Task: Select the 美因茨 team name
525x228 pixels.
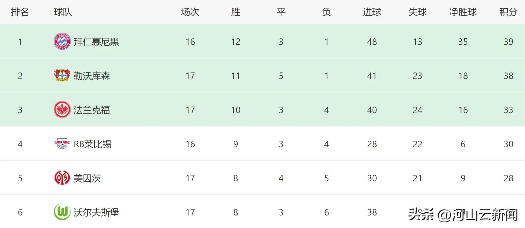Action: pyautogui.click(x=87, y=178)
